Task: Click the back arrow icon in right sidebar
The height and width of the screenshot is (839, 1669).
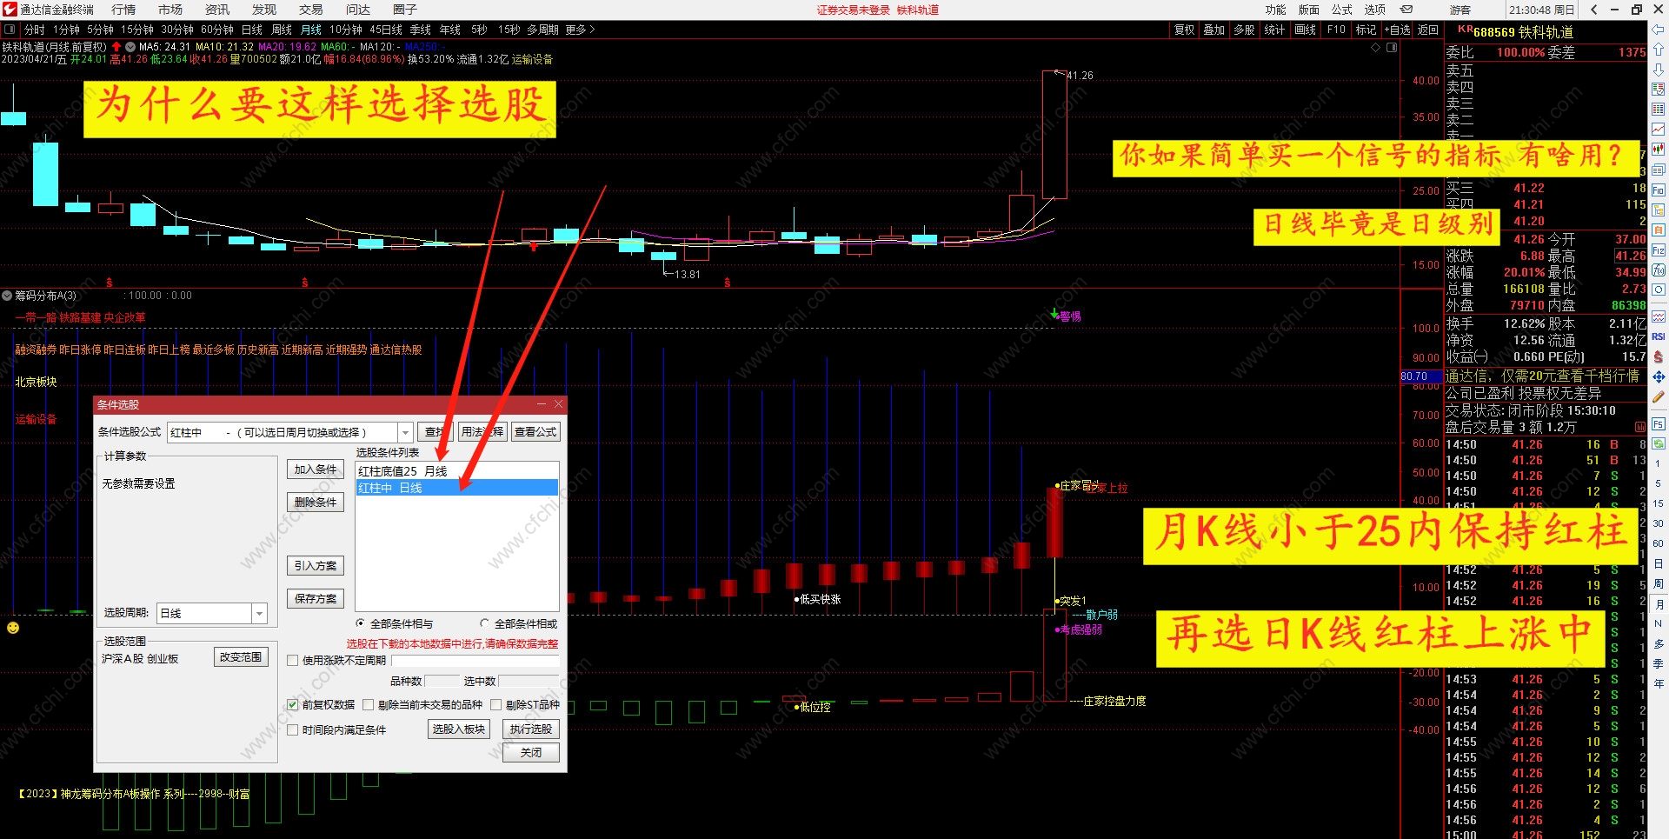Action: [1659, 30]
